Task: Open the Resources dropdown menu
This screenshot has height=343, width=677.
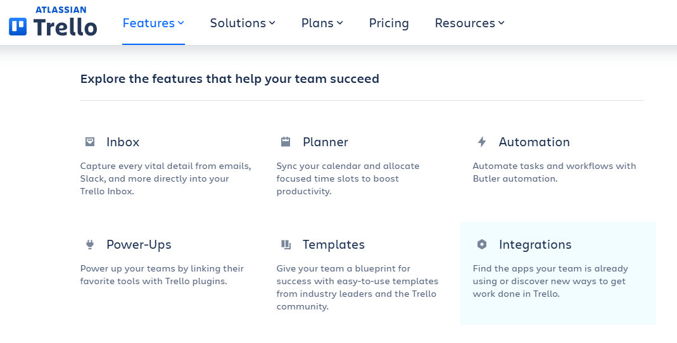Action: tap(470, 23)
